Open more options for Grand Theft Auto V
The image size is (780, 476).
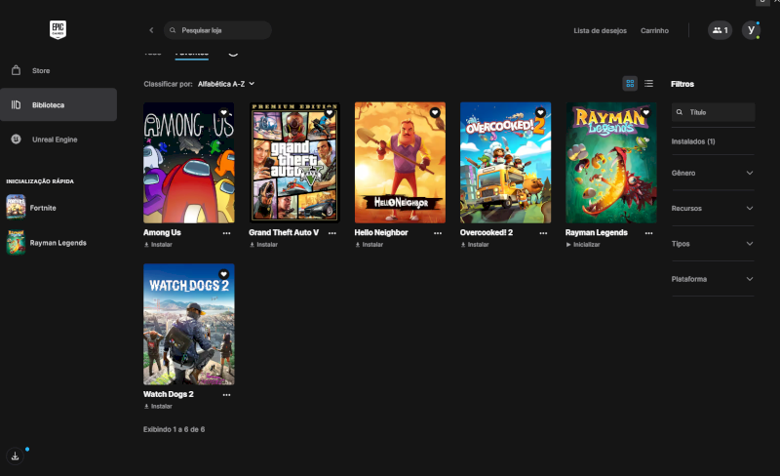pos(331,233)
